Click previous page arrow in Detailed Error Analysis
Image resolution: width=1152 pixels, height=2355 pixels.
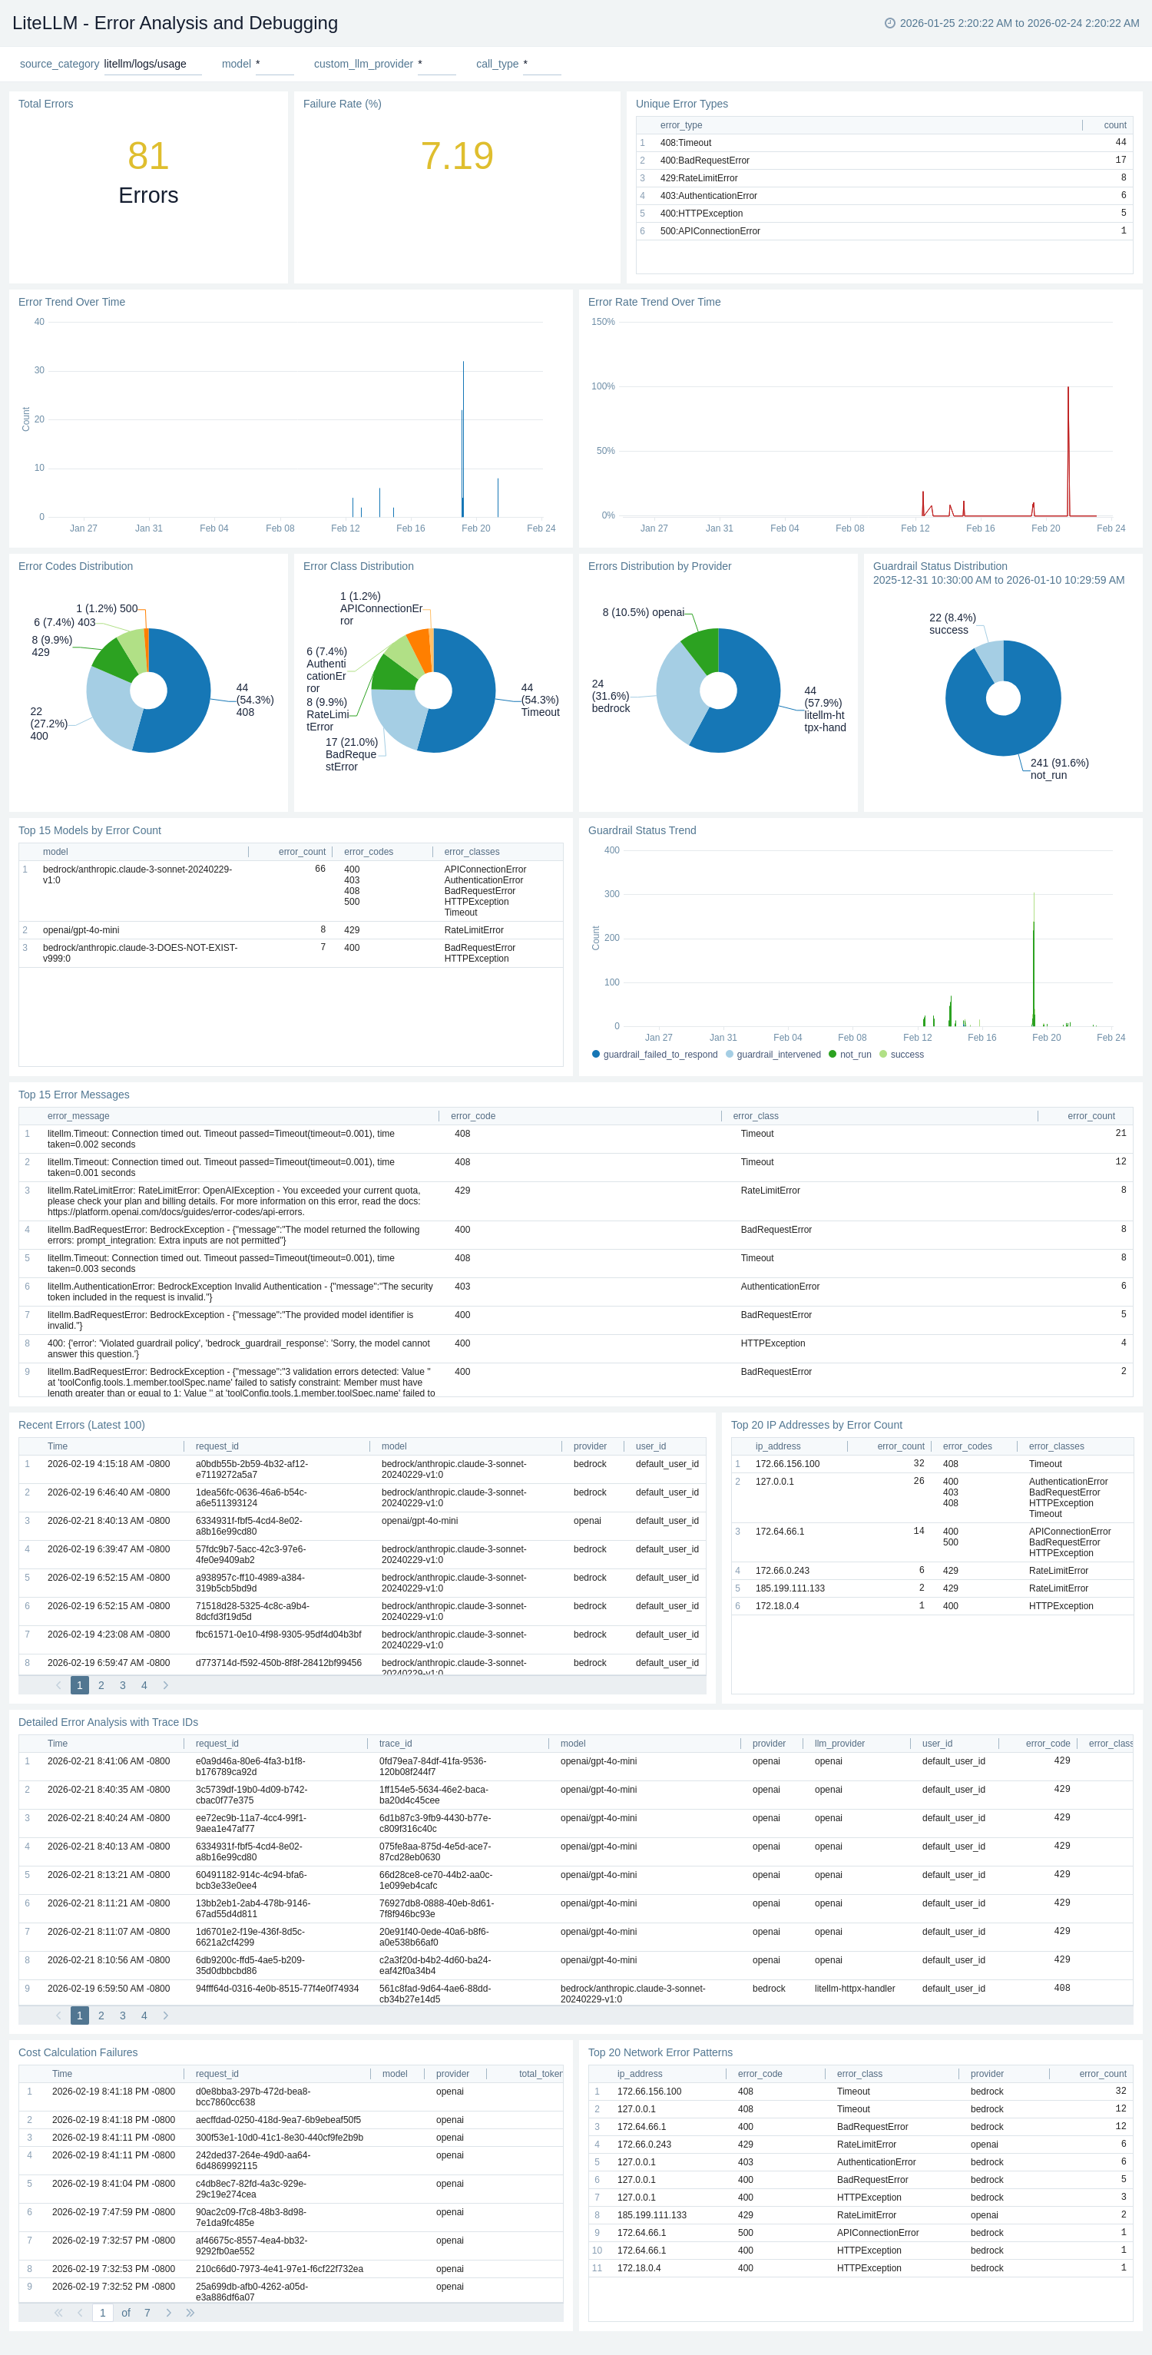click(58, 2015)
